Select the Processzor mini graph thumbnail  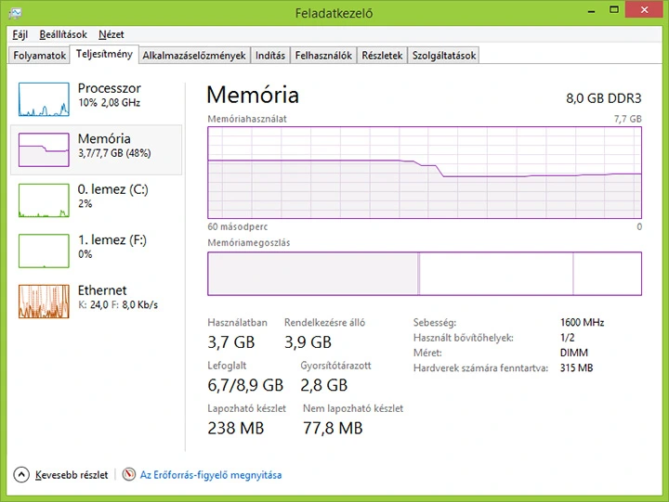(x=44, y=99)
